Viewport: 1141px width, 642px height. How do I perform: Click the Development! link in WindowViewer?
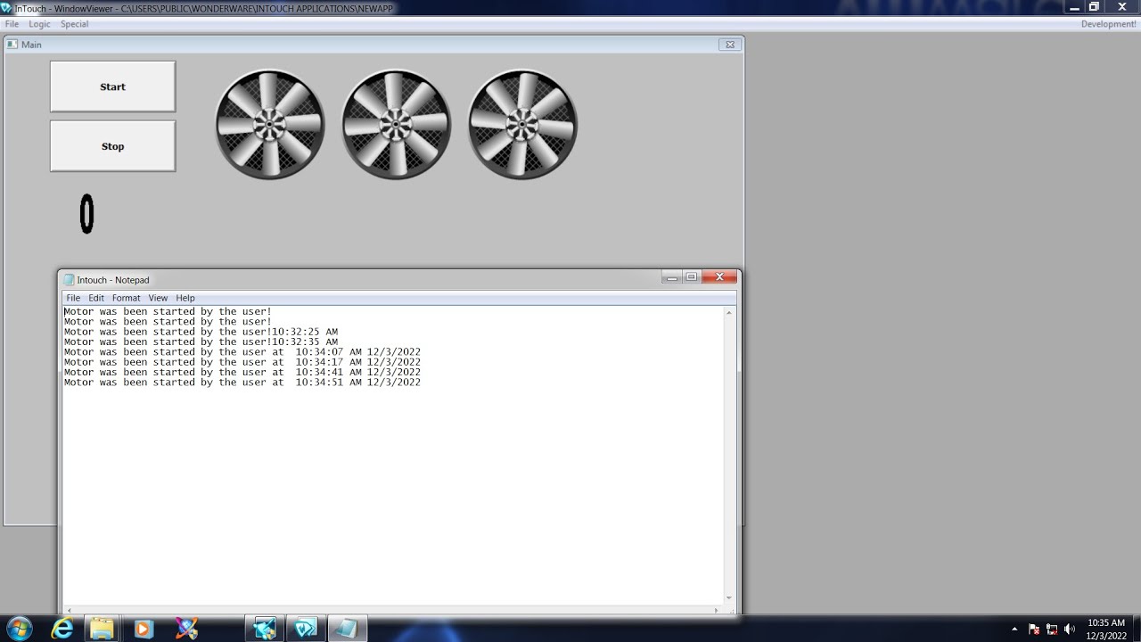pyautogui.click(x=1108, y=24)
